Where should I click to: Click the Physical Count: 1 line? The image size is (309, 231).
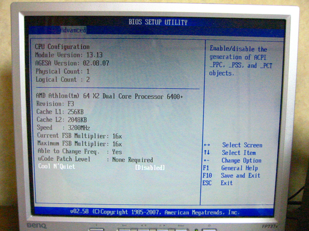tap(63, 71)
